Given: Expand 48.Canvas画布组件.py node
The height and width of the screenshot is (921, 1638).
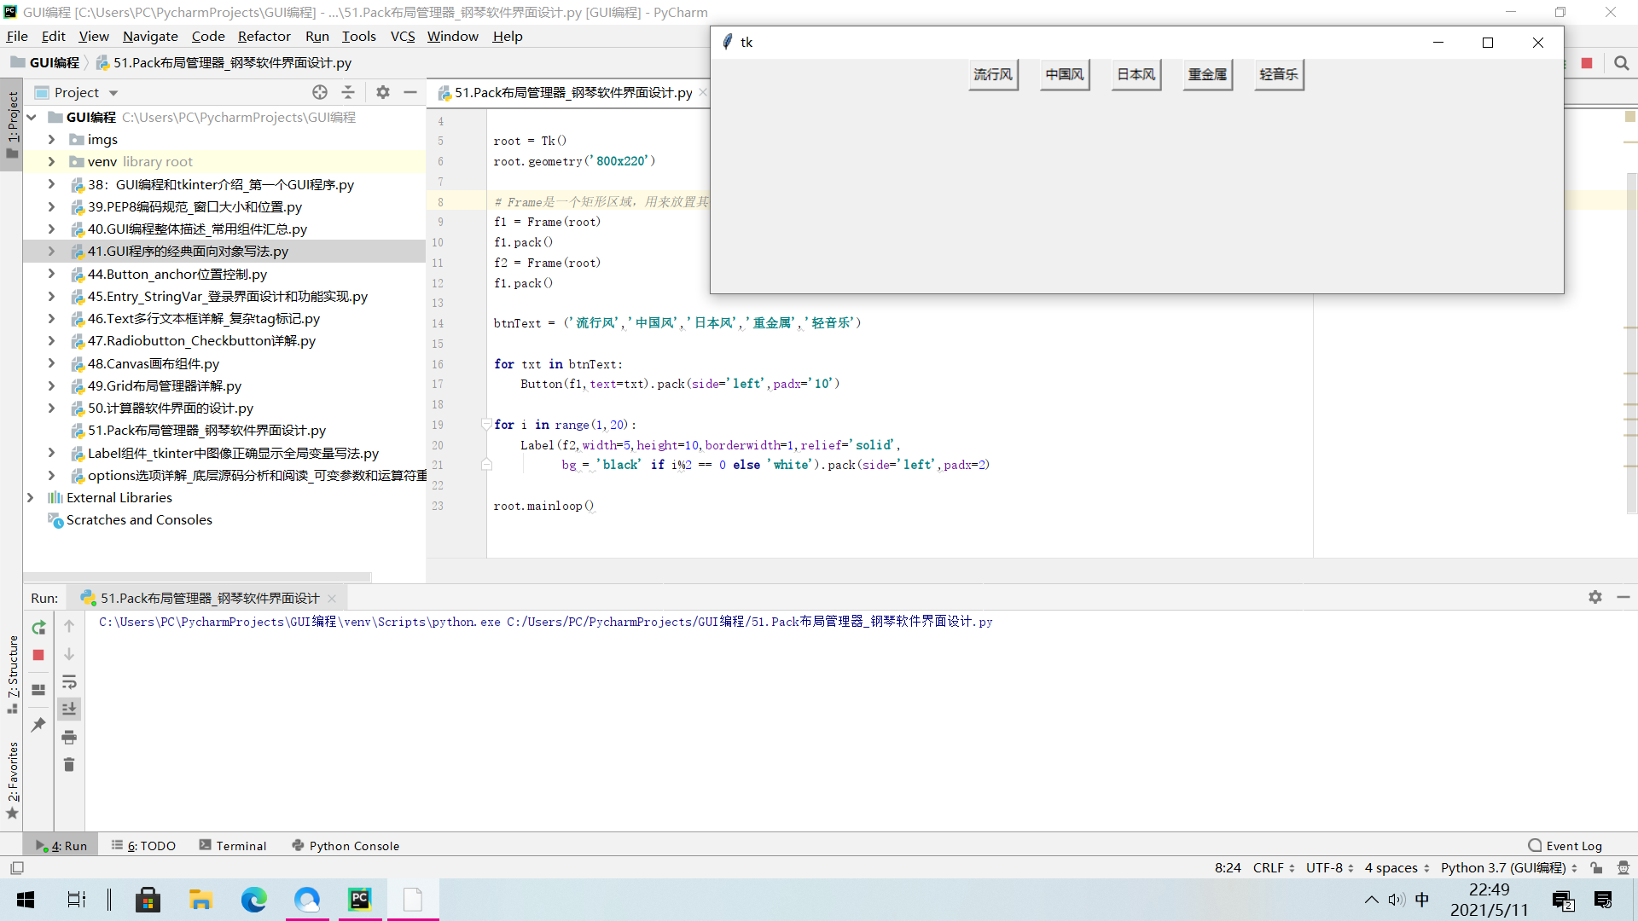Looking at the screenshot, I should [x=51, y=363].
